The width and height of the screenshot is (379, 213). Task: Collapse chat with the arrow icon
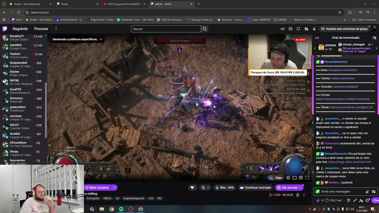coord(317,38)
